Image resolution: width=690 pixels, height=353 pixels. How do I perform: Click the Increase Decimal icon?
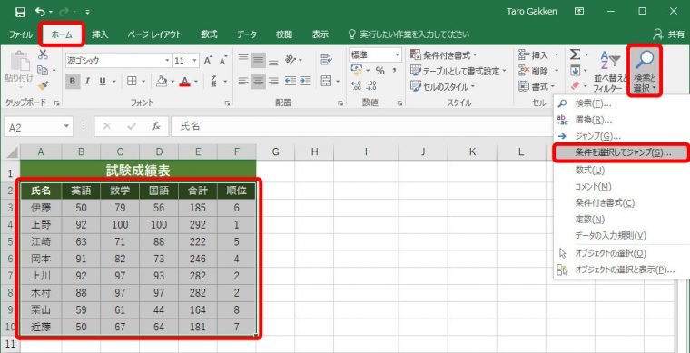357,85
